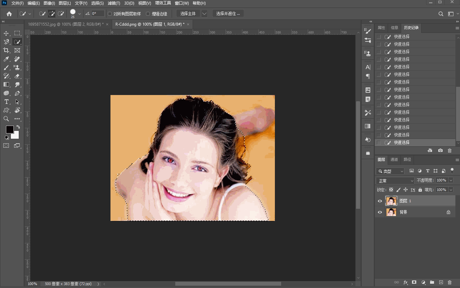This screenshot has width=460, height=288.
Task: Select the Eyedropper tool
Action: (6, 59)
